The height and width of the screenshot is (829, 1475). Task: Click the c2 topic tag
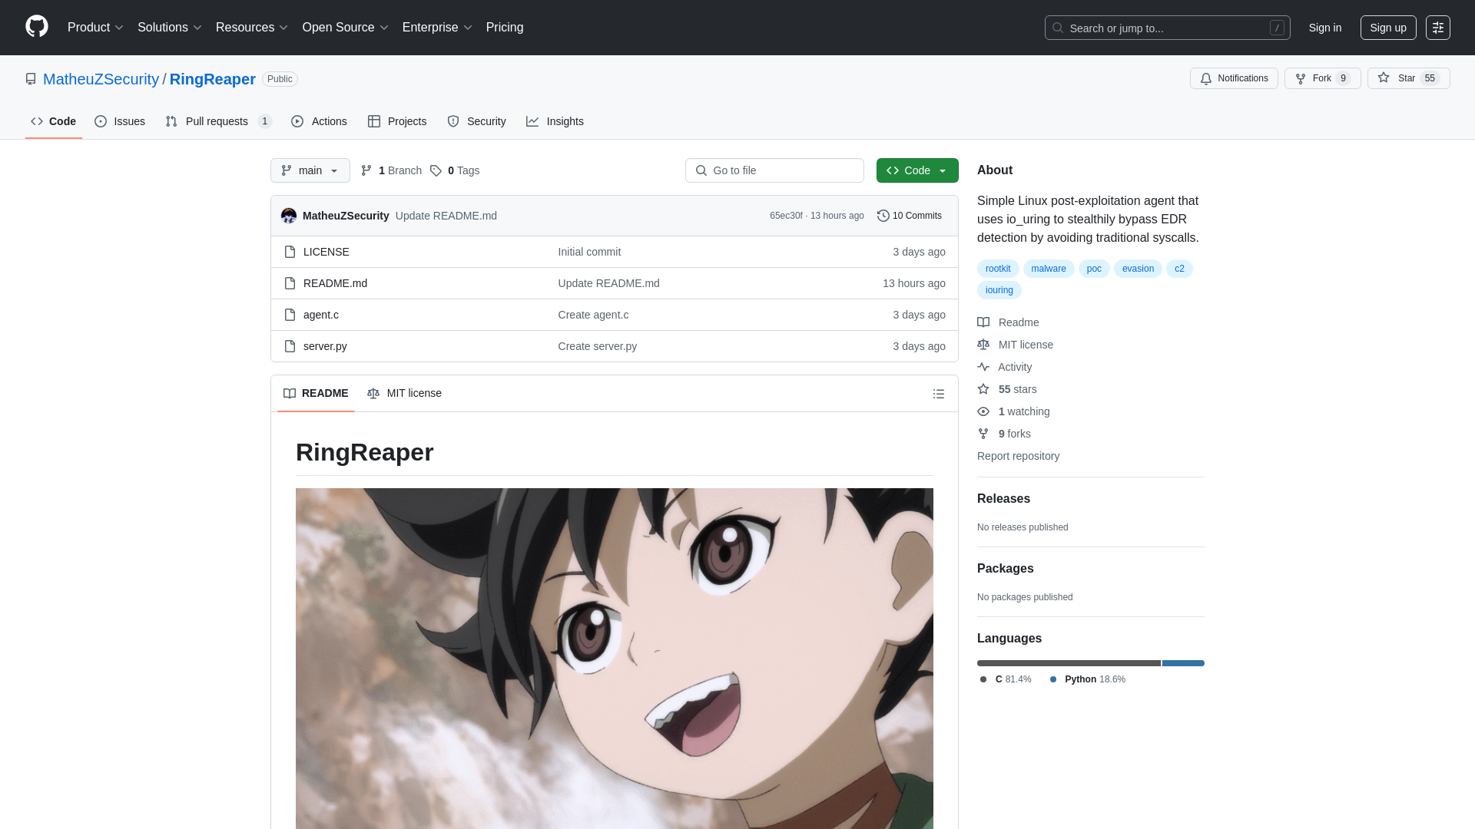pyautogui.click(x=1179, y=269)
